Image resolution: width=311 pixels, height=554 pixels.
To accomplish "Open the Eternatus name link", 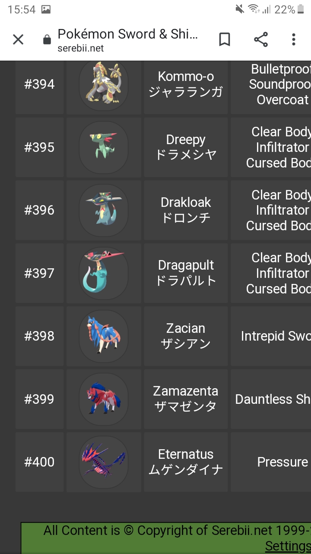I will [x=186, y=454].
